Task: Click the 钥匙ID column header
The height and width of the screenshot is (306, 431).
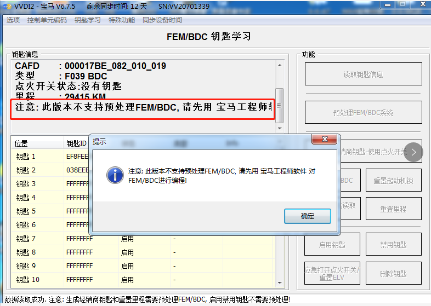Action: point(76,143)
